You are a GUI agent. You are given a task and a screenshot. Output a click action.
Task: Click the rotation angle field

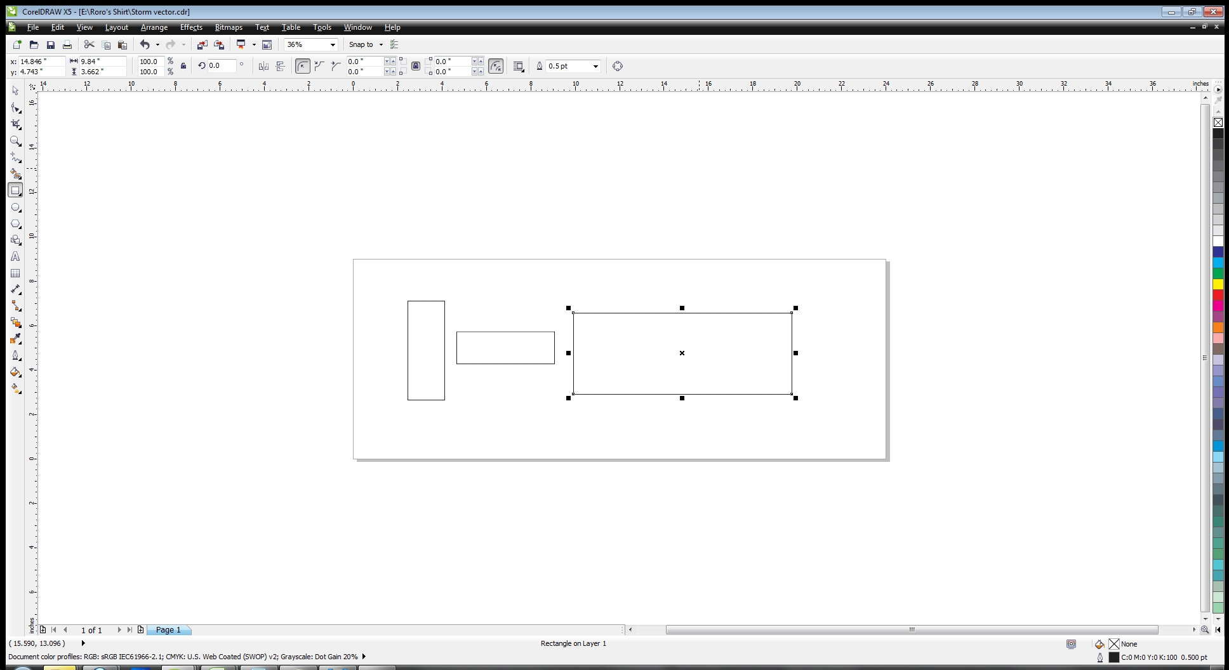222,66
